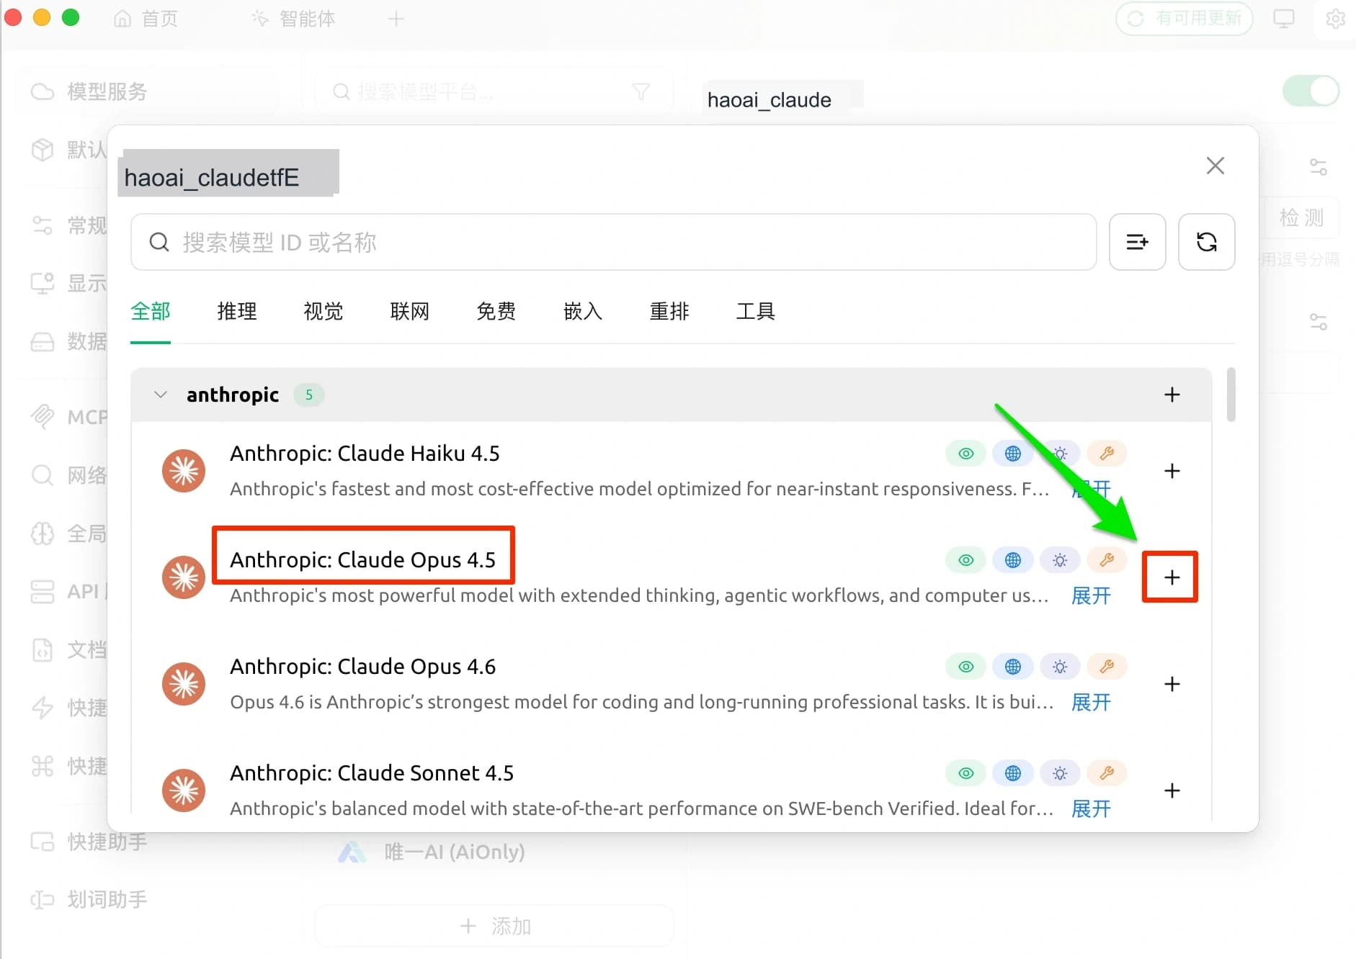
Task: Click the settings gear icon
Action: [x=1335, y=19]
